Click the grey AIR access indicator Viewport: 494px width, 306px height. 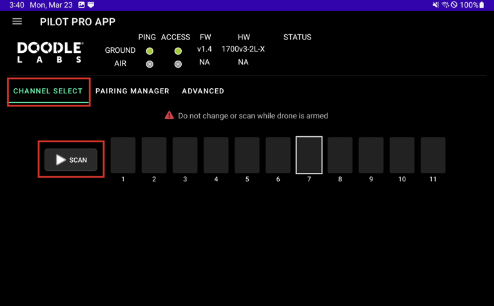pyautogui.click(x=178, y=64)
